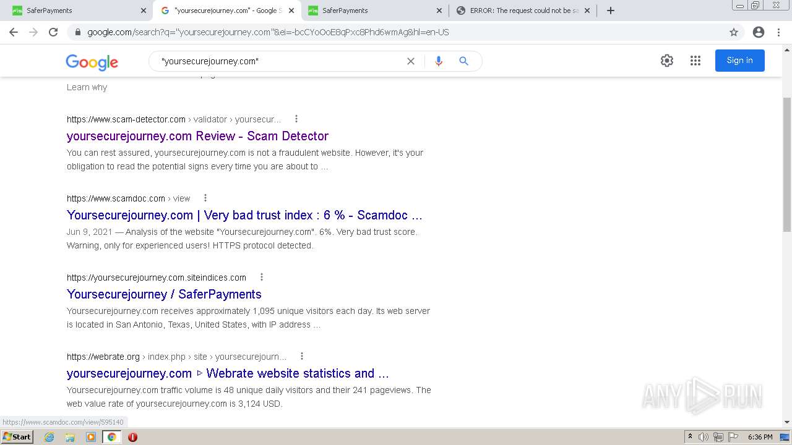792x445 pixels.
Task: Open options for webrate result
Action: [302, 357]
